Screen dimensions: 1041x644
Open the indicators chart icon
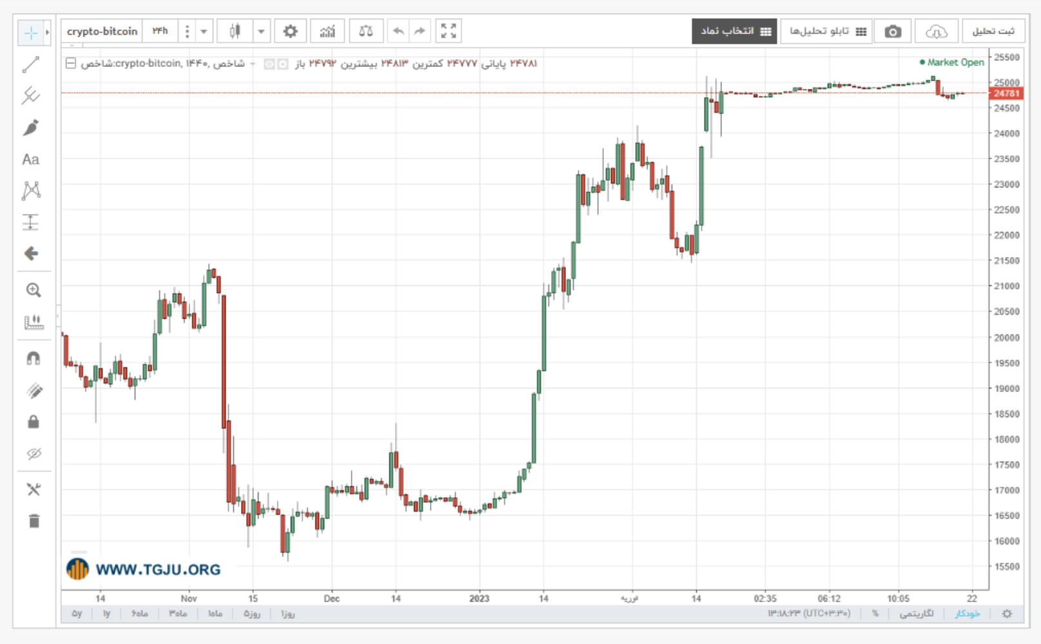click(x=327, y=31)
